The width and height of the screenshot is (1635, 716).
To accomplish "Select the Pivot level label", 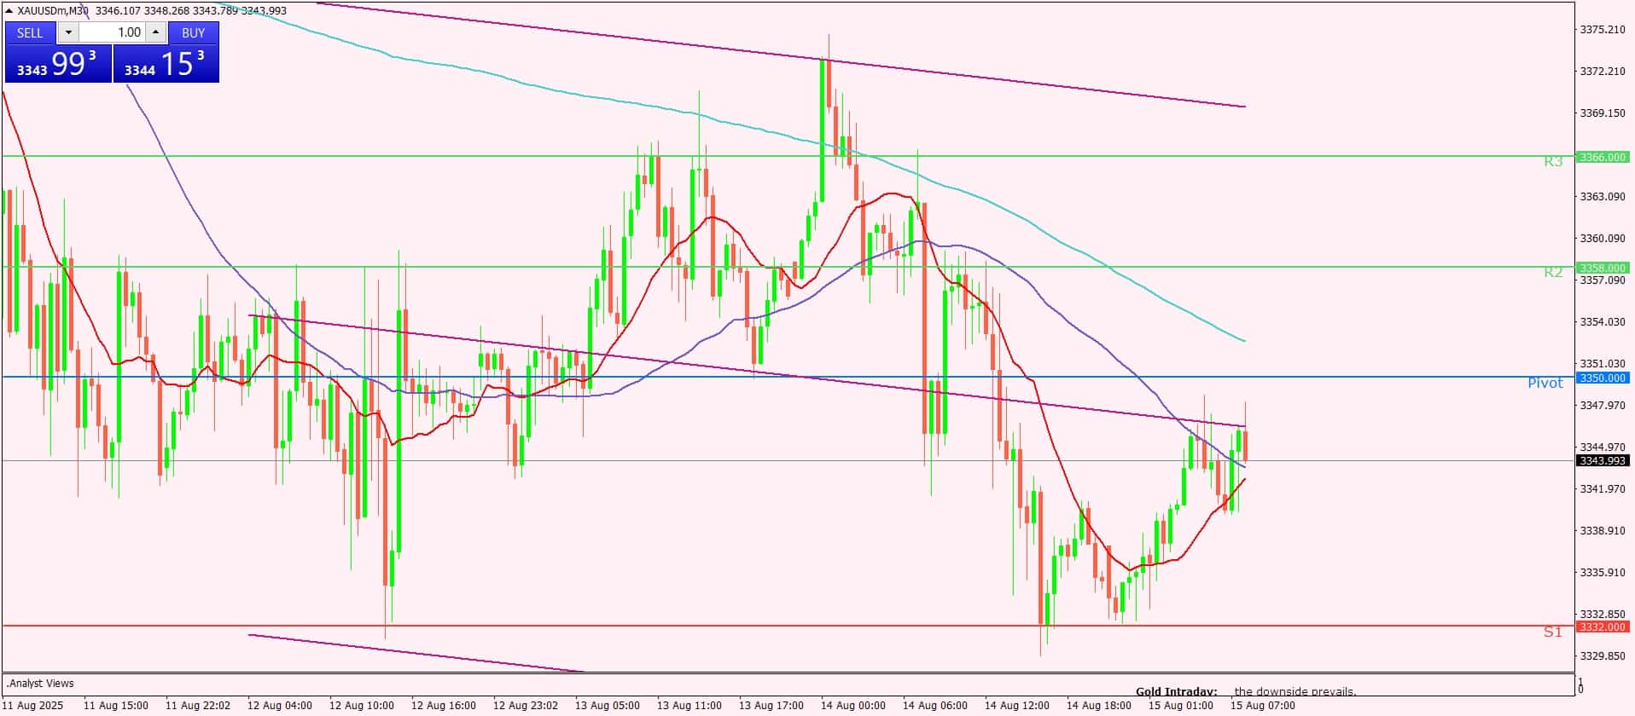I will 1545,383.
